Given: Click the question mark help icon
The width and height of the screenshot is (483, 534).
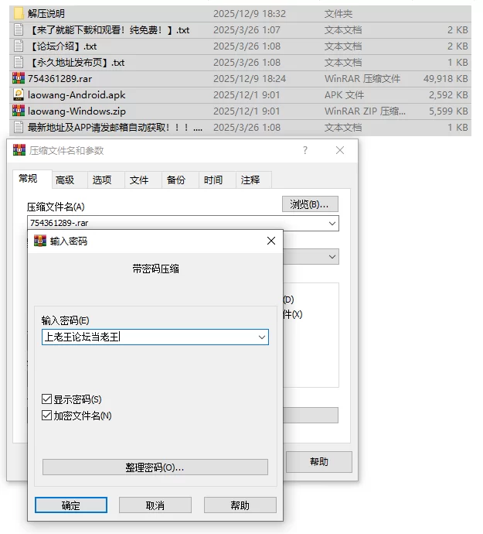Looking at the screenshot, I should point(305,150).
